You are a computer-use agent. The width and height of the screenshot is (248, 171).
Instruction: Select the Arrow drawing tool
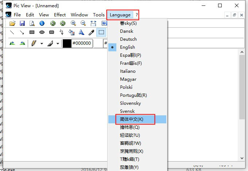[x=22, y=32]
